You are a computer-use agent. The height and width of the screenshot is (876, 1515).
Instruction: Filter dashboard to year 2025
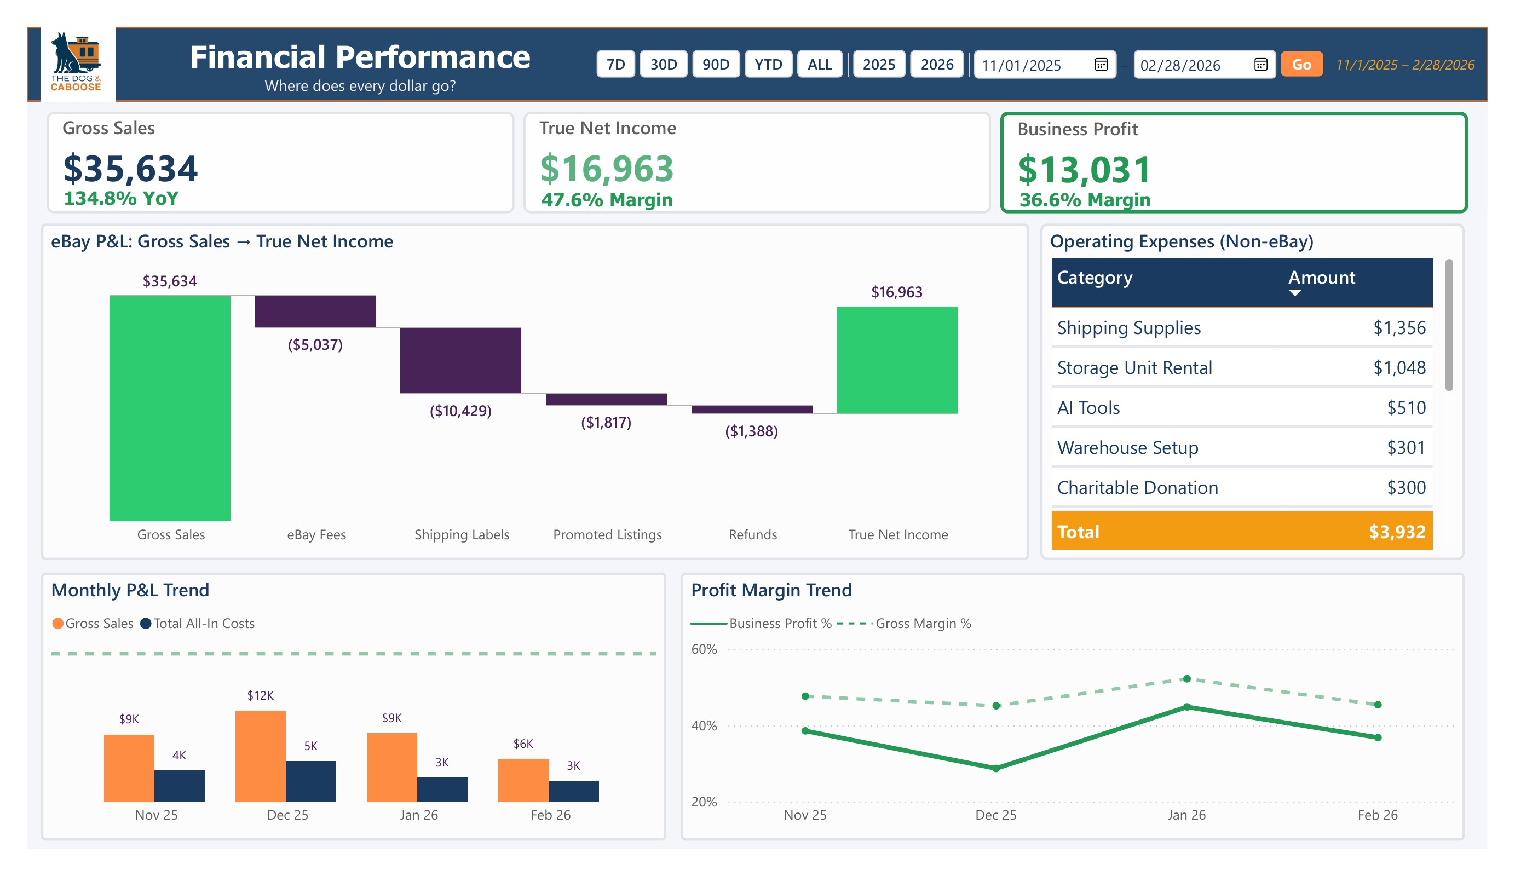[879, 65]
